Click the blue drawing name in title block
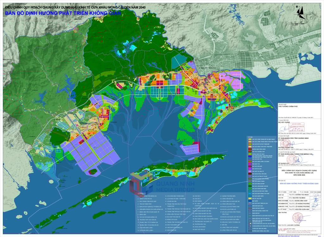The height and width of the screenshot is (237, 324). click(x=299, y=184)
